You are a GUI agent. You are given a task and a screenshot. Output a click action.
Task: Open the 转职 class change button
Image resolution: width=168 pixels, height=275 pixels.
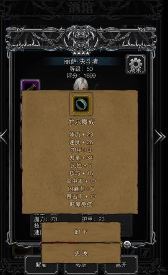[x=81, y=265]
